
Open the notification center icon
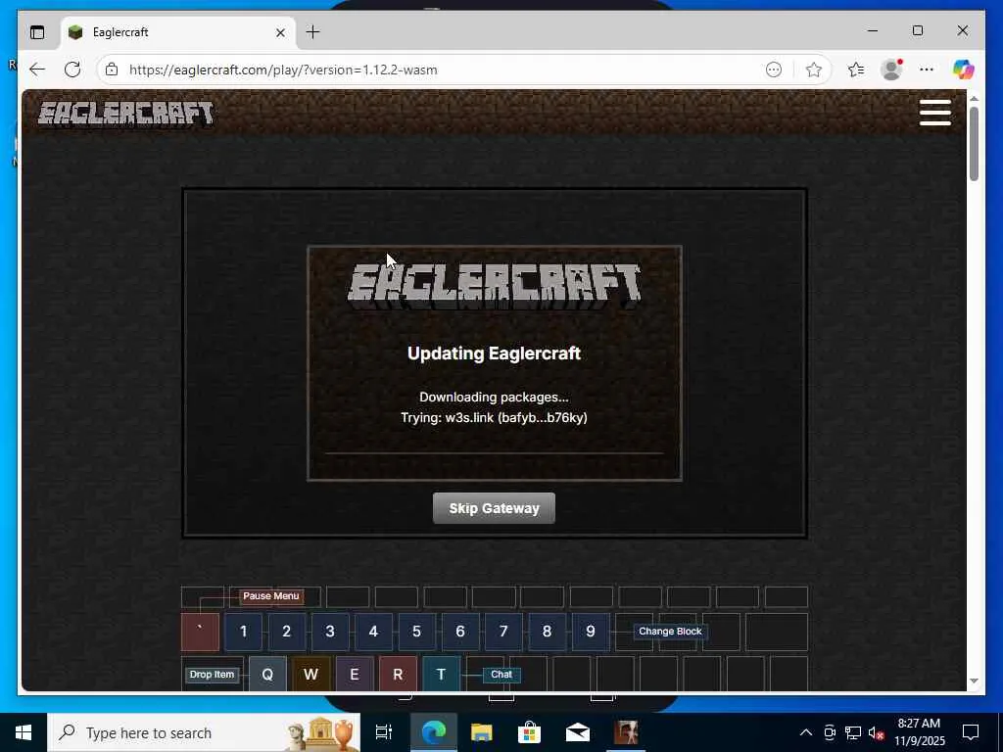click(x=971, y=732)
